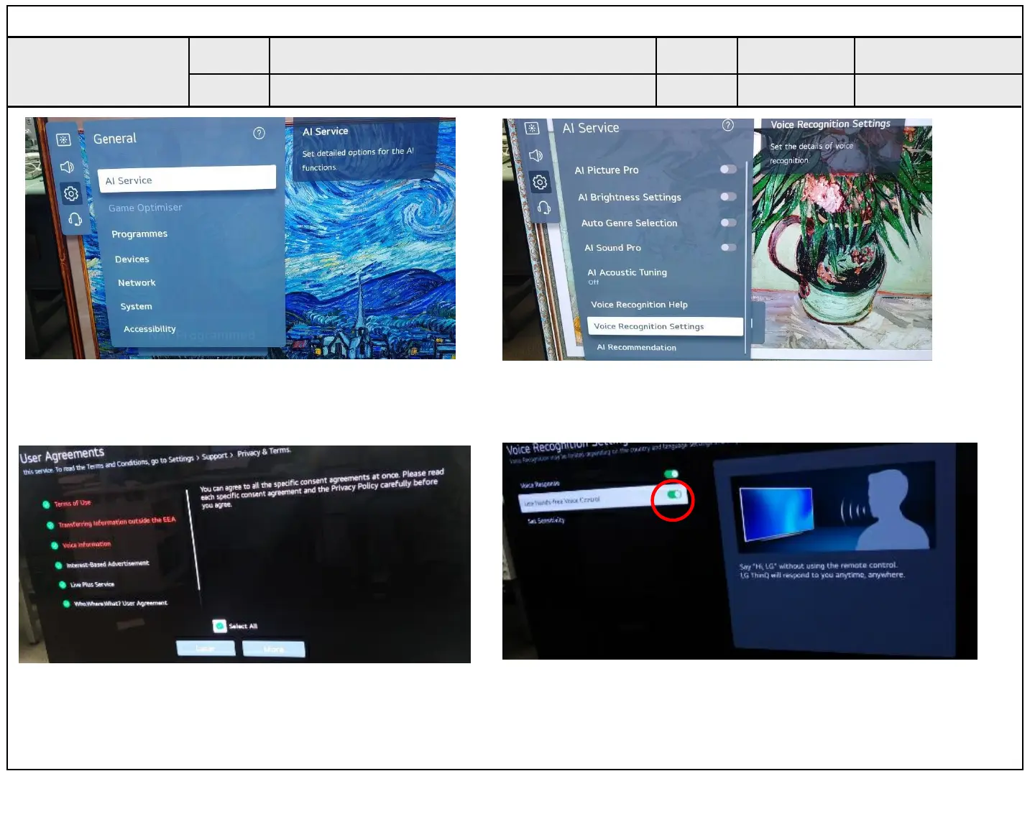1035x817 pixels.
Task: Click Interest-Based Advertisement agreement text
Action: pos(108,564)
